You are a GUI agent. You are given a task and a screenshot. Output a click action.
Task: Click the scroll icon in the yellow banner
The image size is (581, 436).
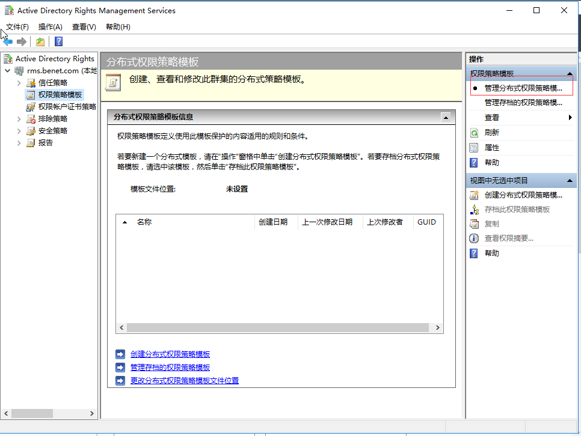point(113,82)
